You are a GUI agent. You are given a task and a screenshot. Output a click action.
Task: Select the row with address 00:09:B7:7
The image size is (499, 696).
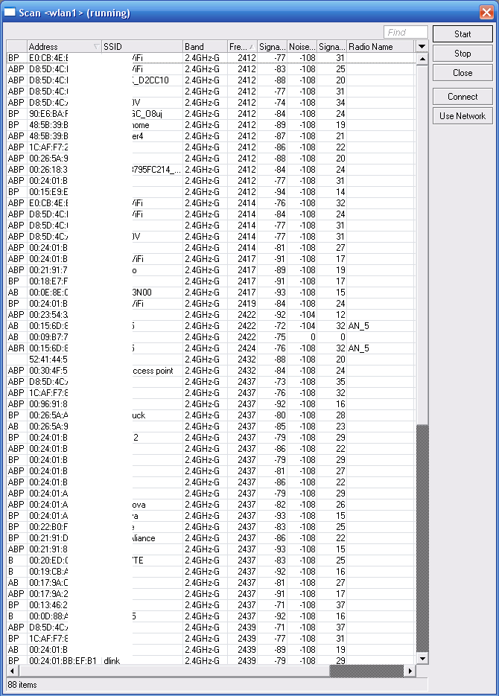[211, 337]
